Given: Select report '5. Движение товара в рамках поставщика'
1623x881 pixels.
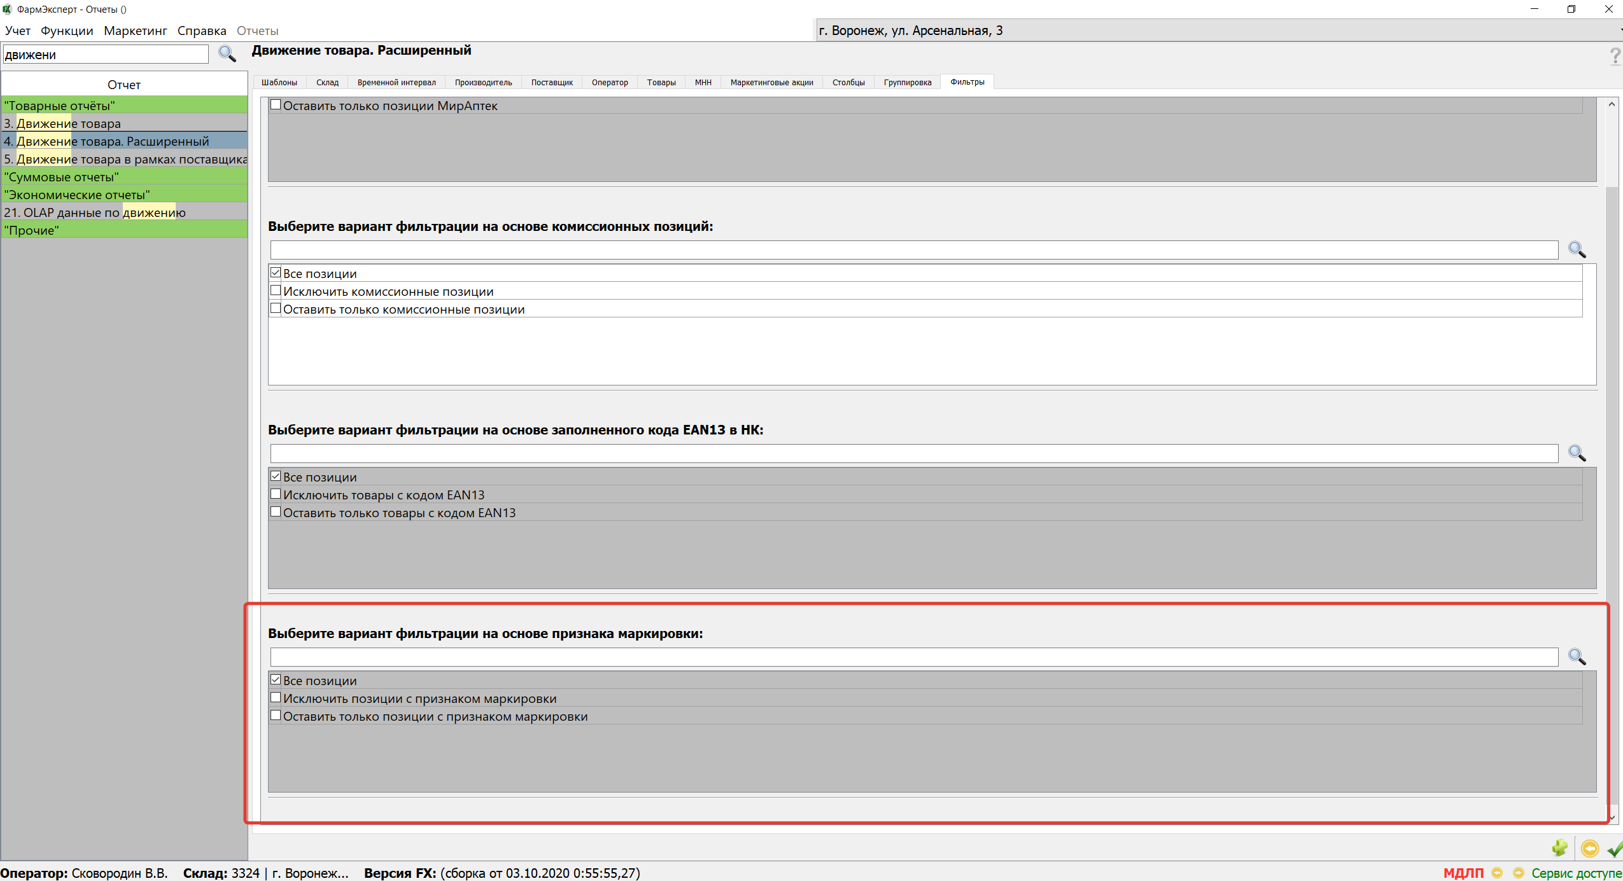Looking at the screenshot, I should coord(124,159).
